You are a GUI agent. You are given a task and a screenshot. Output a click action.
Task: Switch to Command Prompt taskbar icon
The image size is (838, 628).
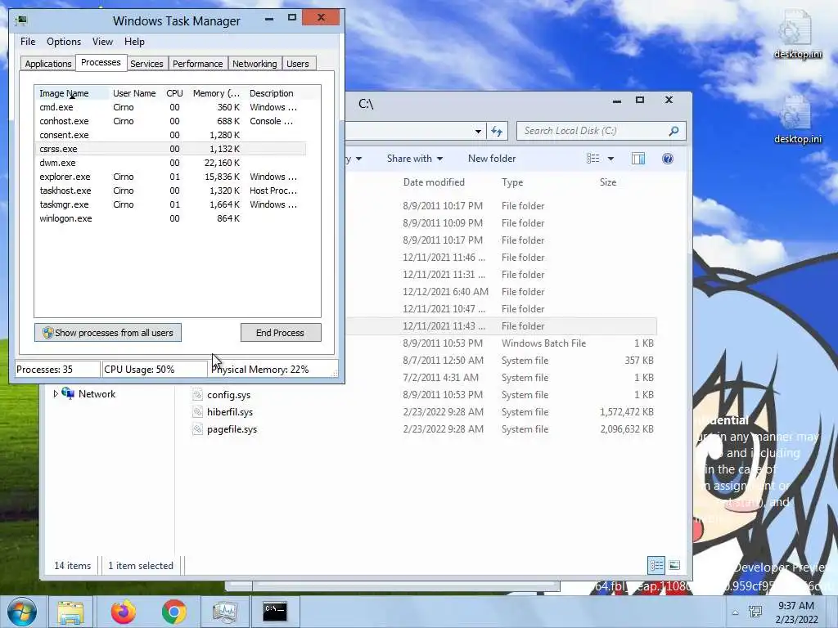(275, 612)
